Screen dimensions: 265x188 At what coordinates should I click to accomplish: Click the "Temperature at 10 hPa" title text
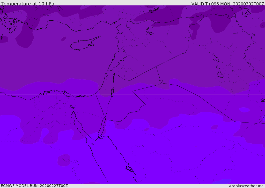(x=27, y=4)
